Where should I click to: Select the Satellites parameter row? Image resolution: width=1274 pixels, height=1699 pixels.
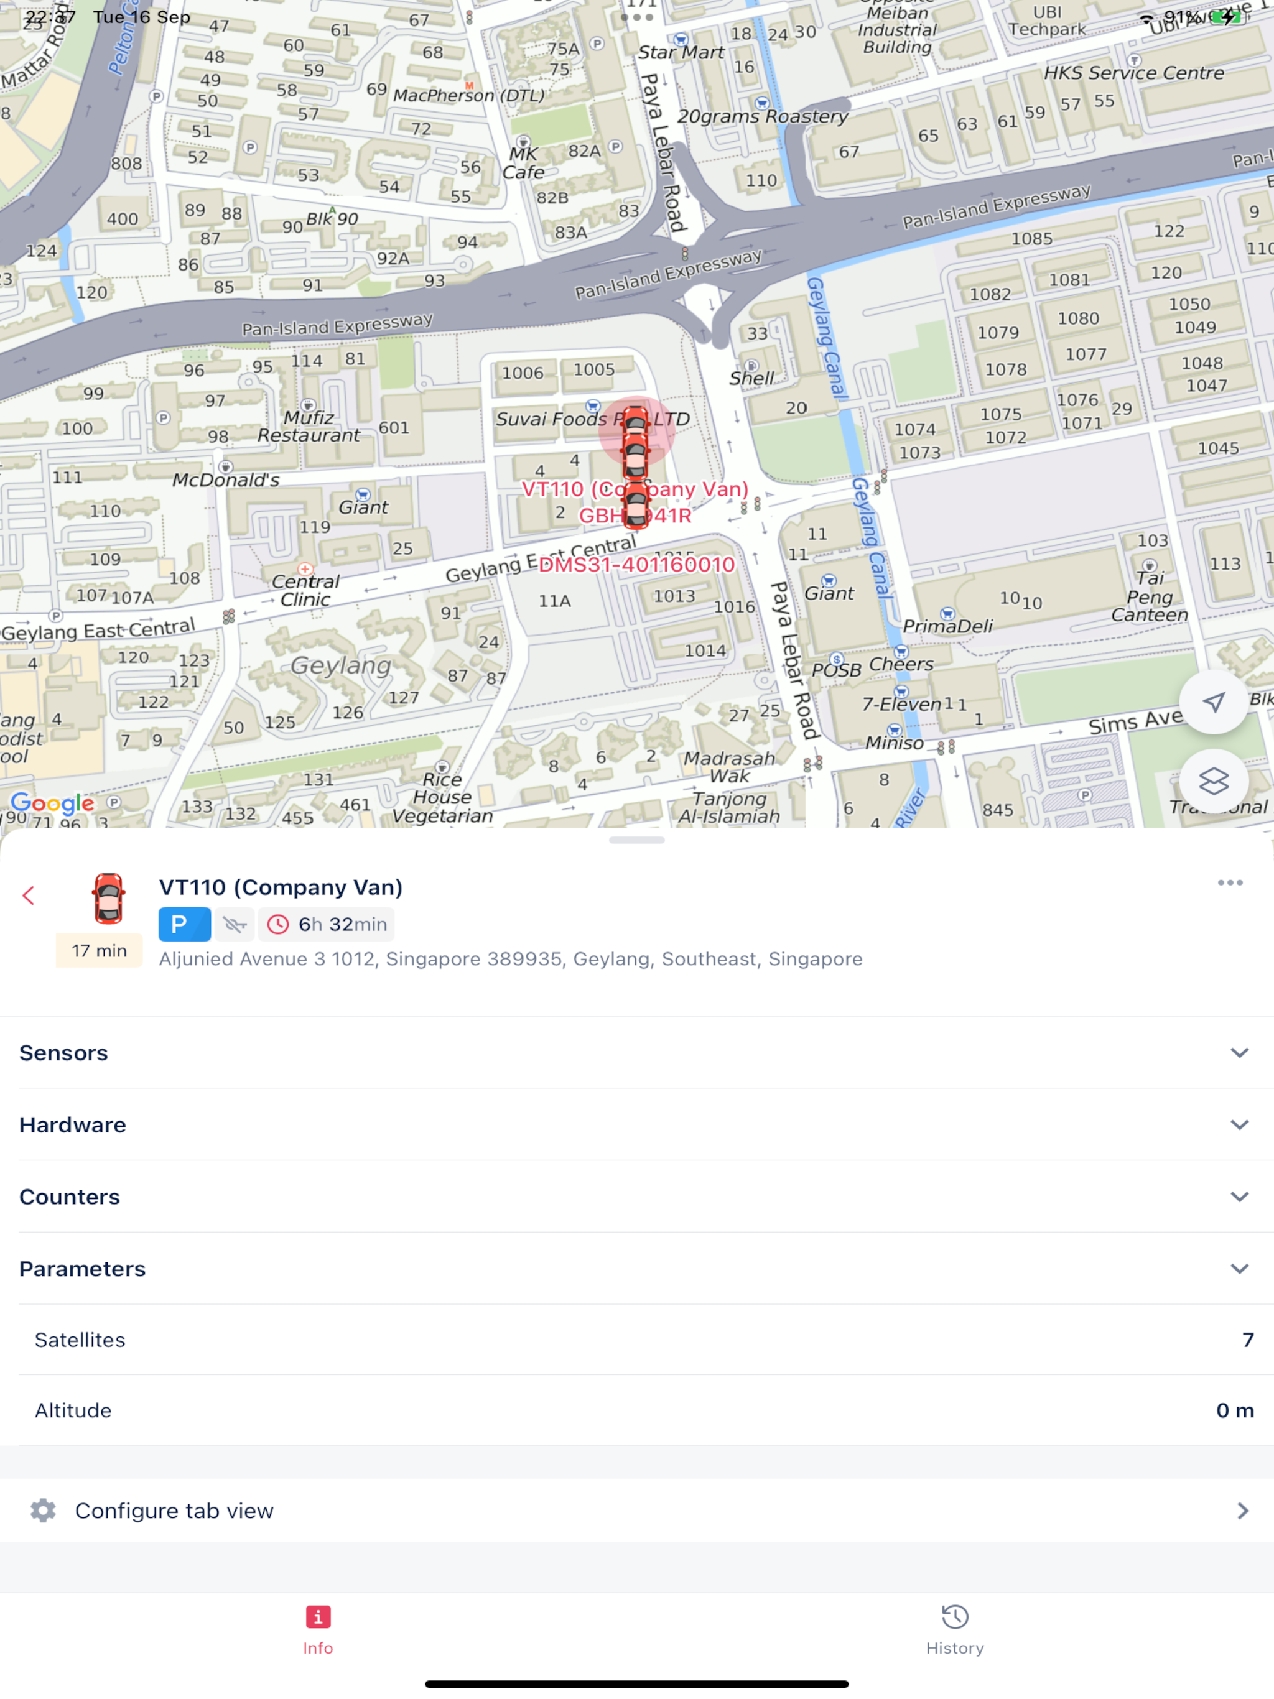tap(637, 1340)
